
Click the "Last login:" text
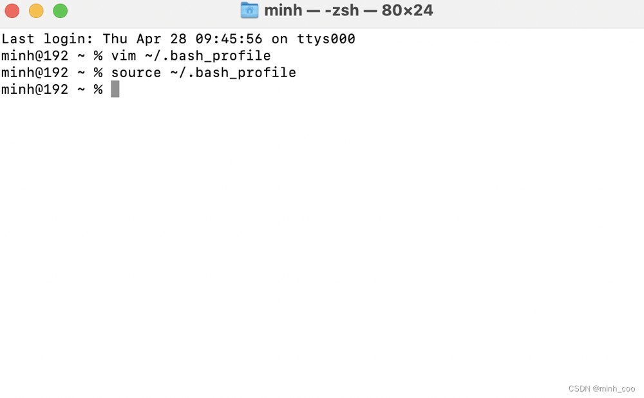(48, 39)
